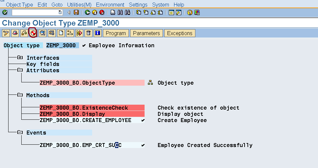
Task: Click the 'Employee Information' description text
Action: pyautogui.click(x=122, y=46)
